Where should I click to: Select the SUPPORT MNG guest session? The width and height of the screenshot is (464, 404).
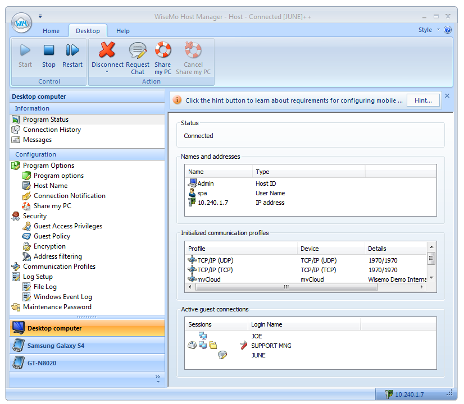(311, 346)
